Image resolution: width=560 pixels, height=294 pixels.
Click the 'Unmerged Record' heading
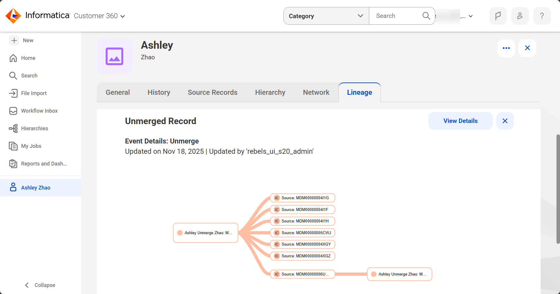pos(161,121)
